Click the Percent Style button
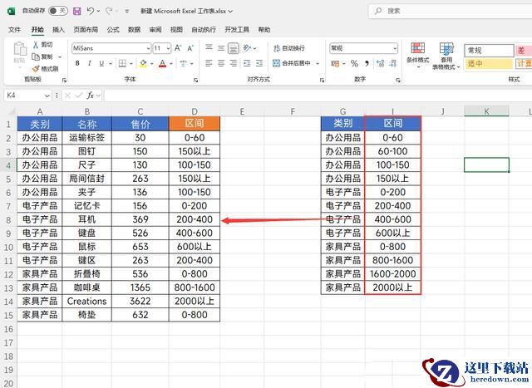Viewport: 532px width, 388px height. 355,63
